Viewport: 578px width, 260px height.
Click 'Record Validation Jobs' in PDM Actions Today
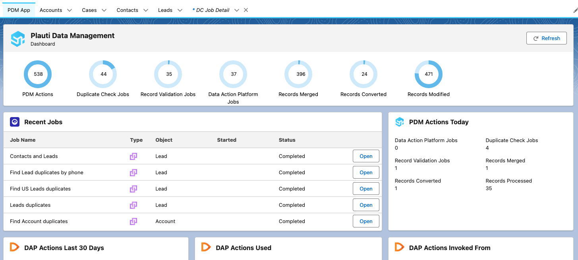pyautogui.click(x=422, y=161)
